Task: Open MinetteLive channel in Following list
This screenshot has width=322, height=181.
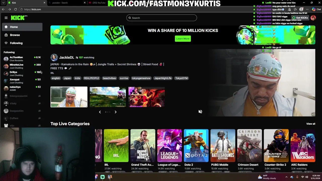Action: pyautogui.click(x=22, y=66)
